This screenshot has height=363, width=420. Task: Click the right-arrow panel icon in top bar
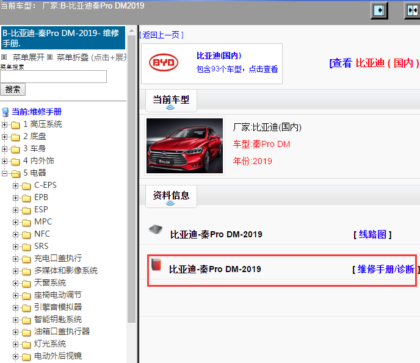click(x=379, y=10)
